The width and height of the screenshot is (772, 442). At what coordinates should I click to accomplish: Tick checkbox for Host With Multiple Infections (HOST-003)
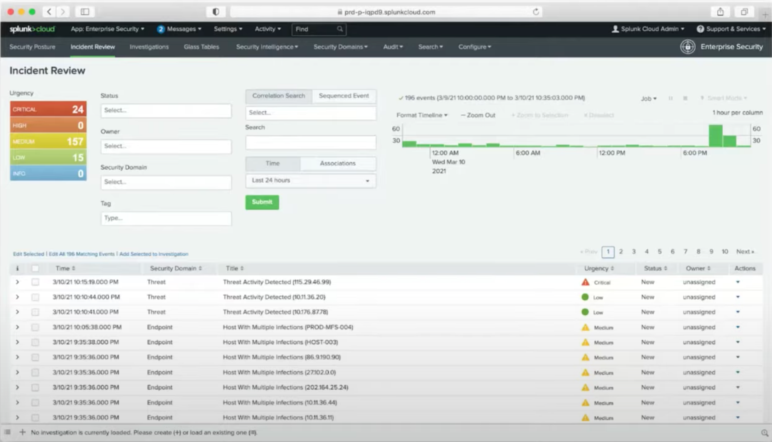pyautogui.click(x=35, y=342)
